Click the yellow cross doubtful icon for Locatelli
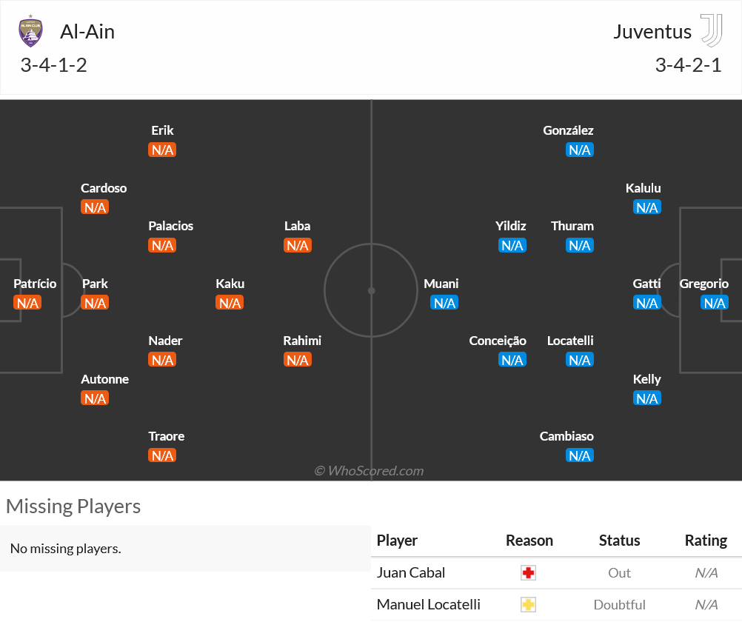 [x=528, y=605]
